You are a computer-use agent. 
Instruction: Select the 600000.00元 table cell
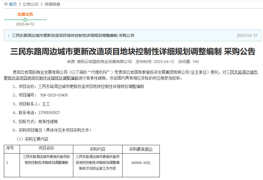click(x=141, y=163)
